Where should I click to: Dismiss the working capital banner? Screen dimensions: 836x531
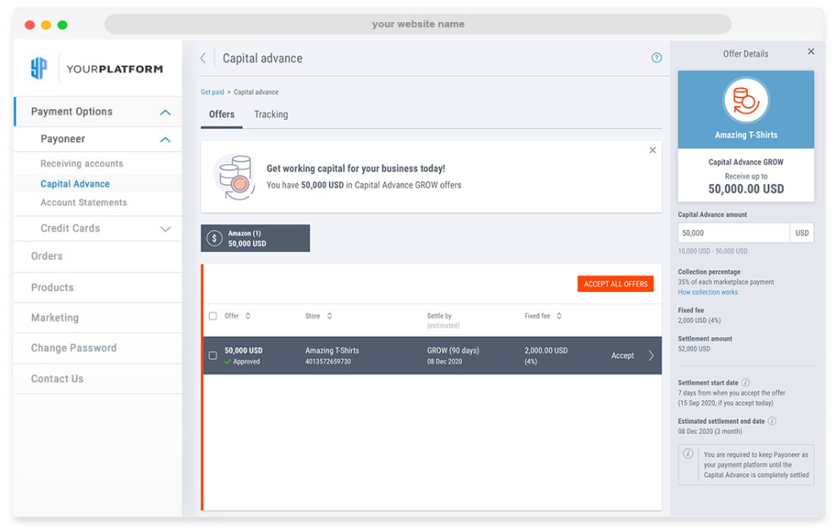click(x=652, y=150)
